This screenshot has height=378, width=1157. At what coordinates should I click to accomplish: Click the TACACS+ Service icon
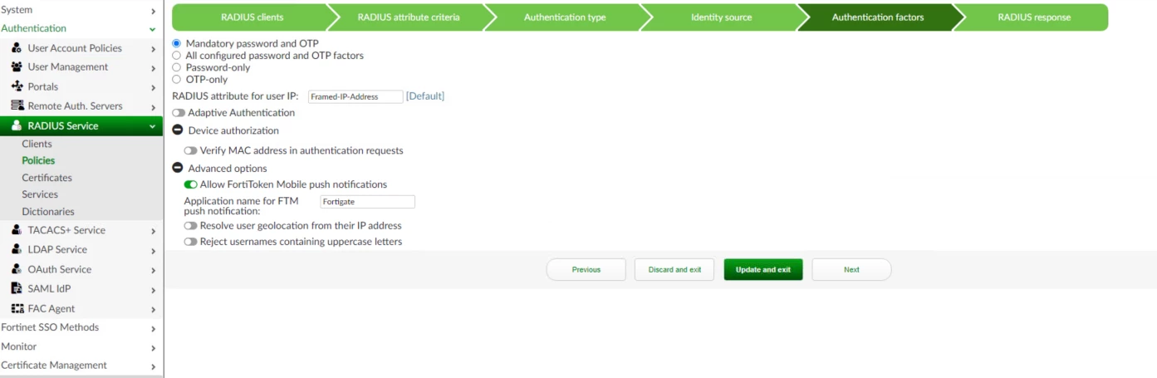(17, 230)
